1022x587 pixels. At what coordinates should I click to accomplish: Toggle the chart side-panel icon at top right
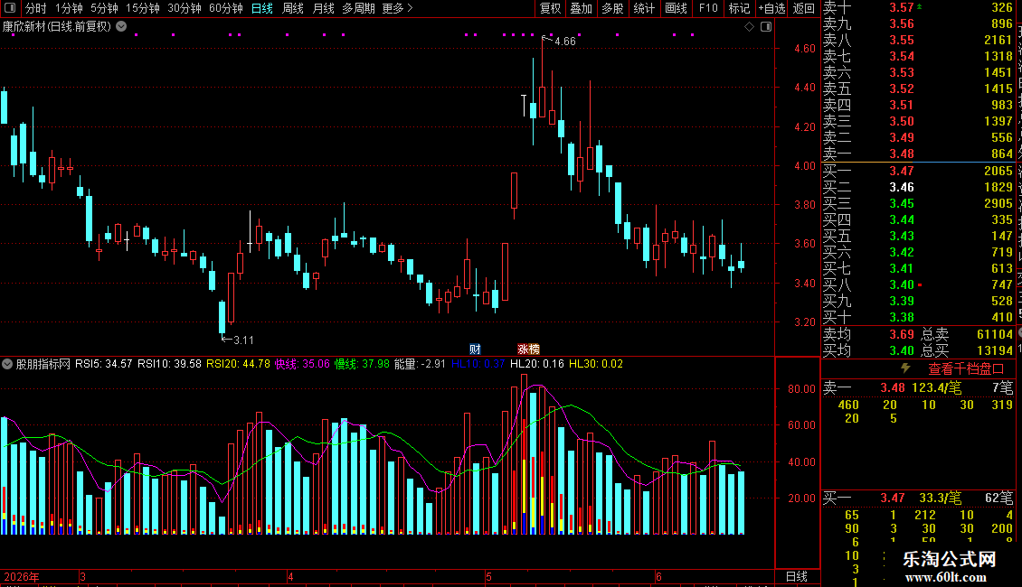[x=766, y=27]
